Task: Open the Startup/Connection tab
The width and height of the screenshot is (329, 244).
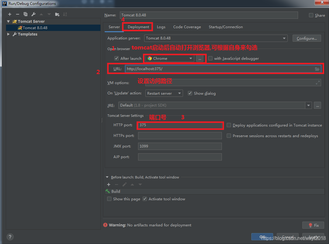Action: tap(226, 27)
